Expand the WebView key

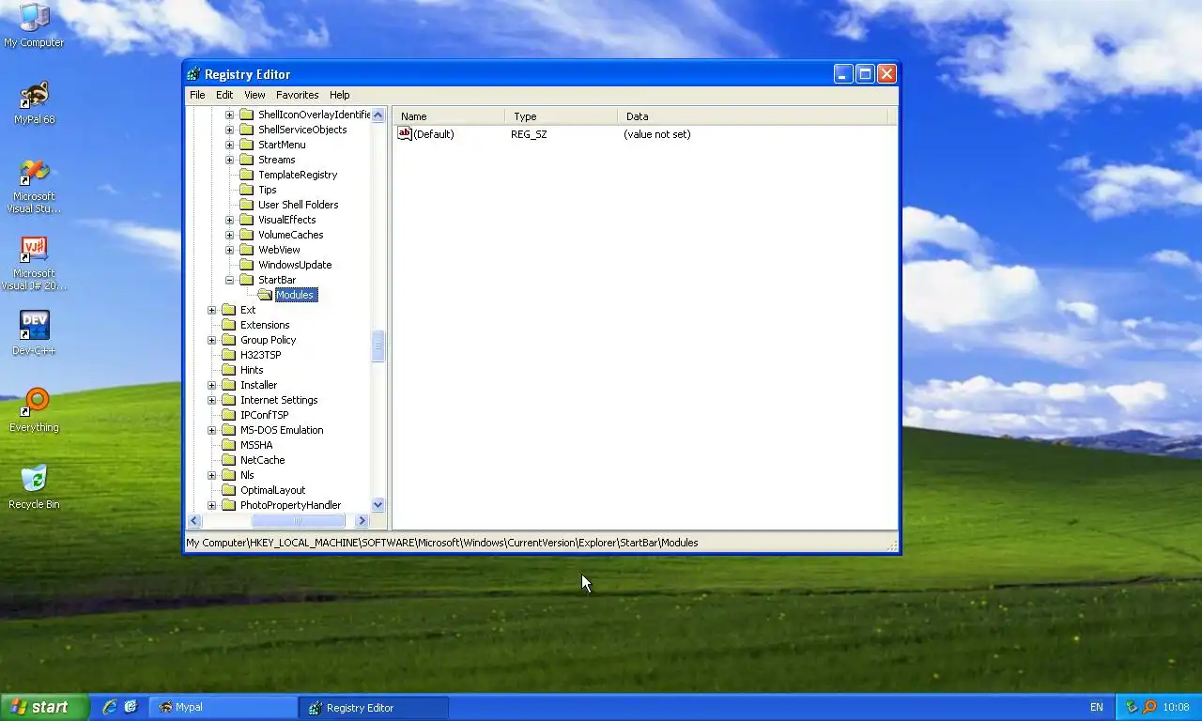tap(229, 250)
